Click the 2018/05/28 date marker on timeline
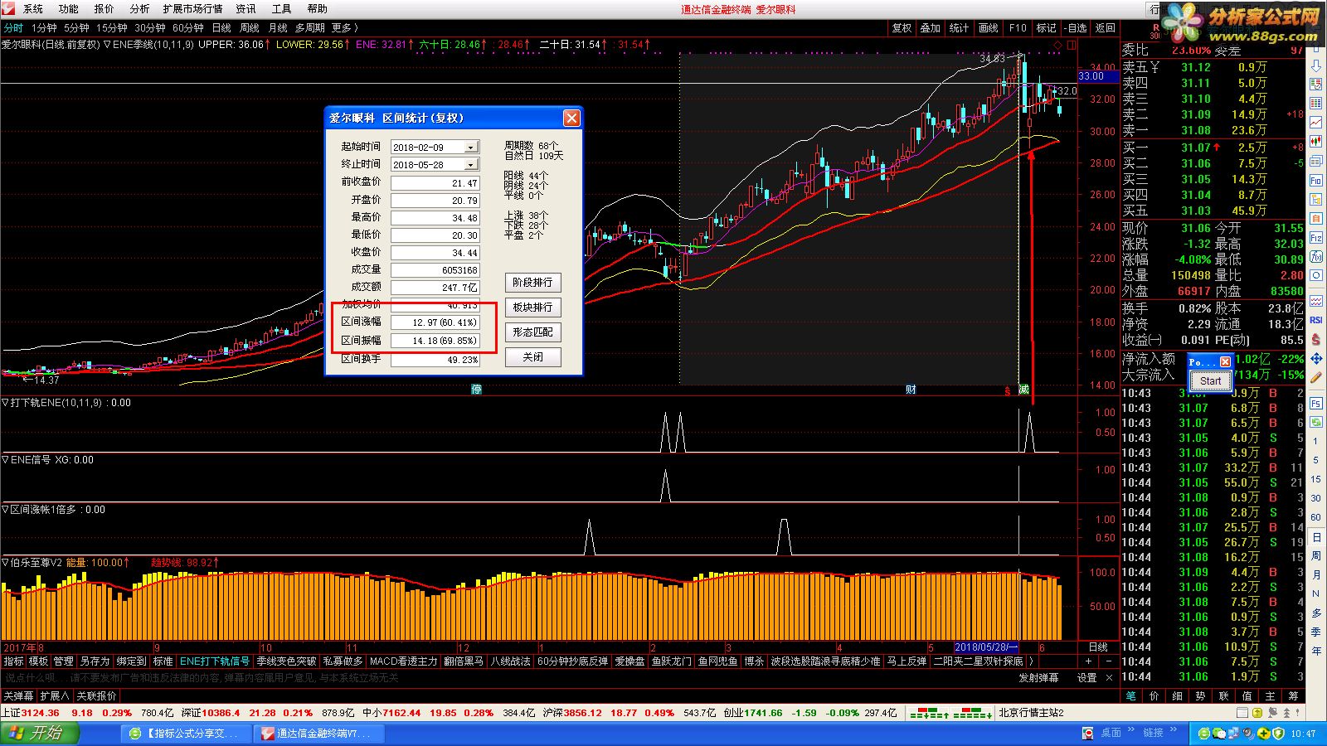Image resolution: width=1327 pixels, height=746 pixels. (x=985, y=647)
